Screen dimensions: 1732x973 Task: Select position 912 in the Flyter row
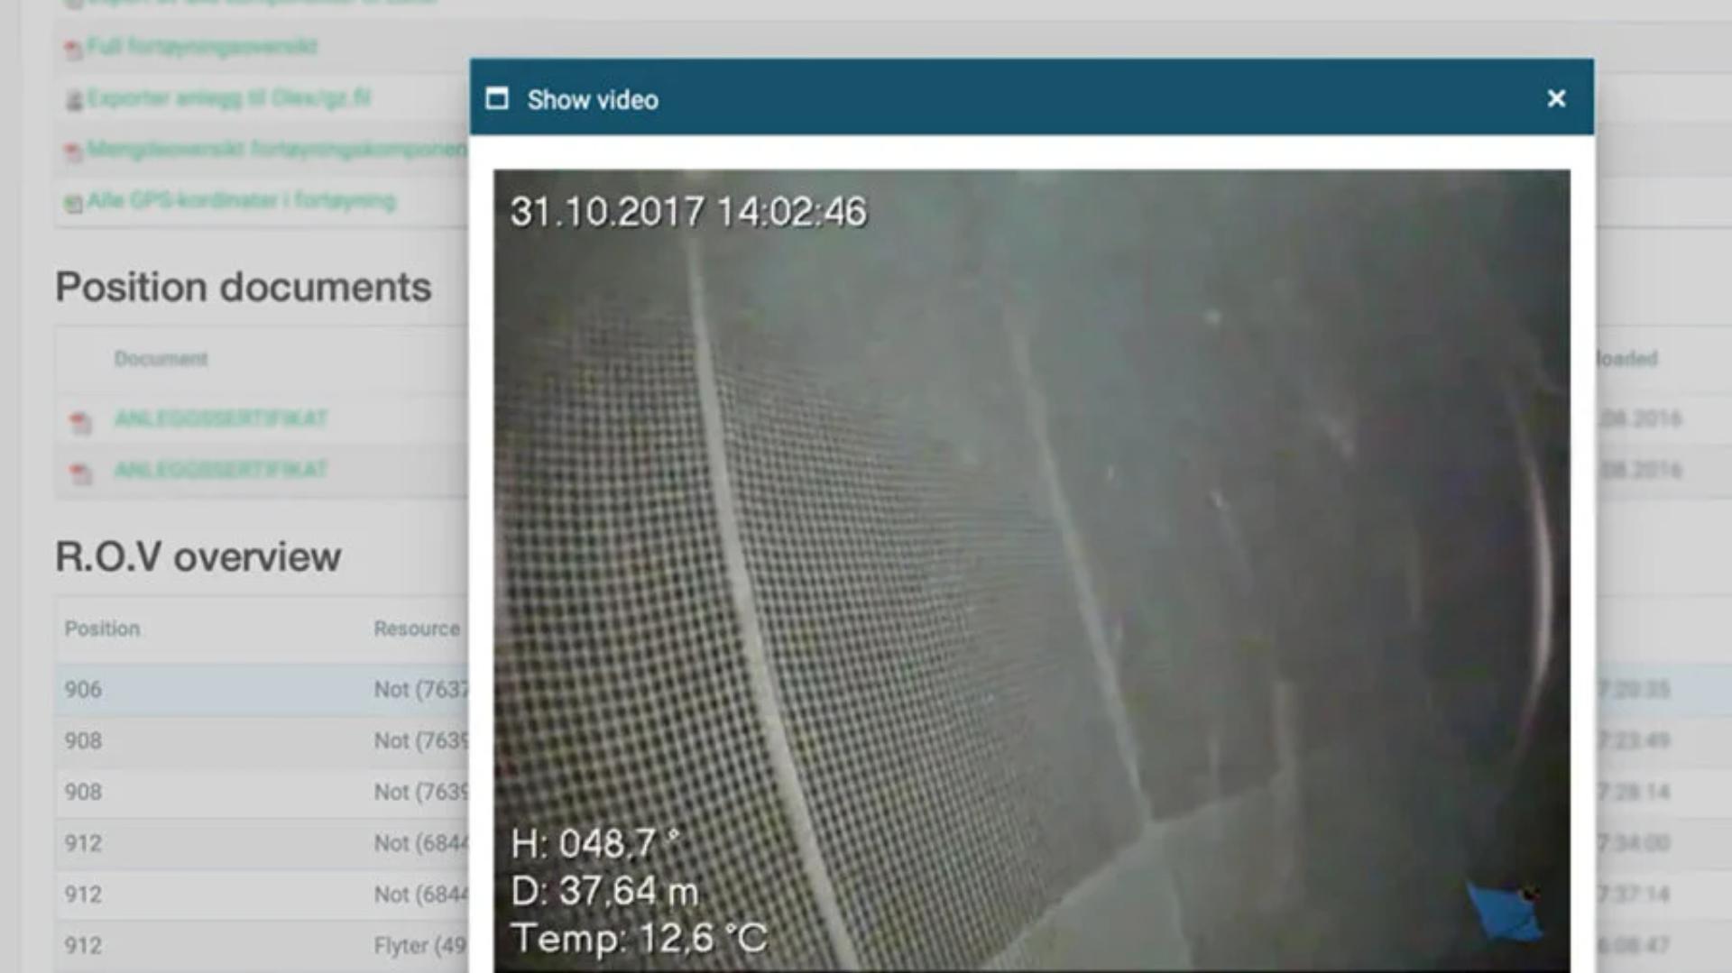[83, 946]
